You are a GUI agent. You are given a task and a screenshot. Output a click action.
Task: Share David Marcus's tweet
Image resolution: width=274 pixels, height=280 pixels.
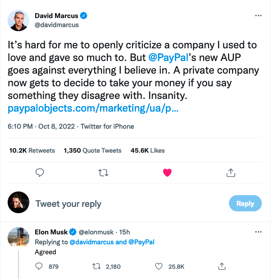click(x=231, y=173)
